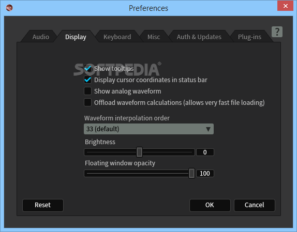Select the Display tab

[x=76, y=37]
